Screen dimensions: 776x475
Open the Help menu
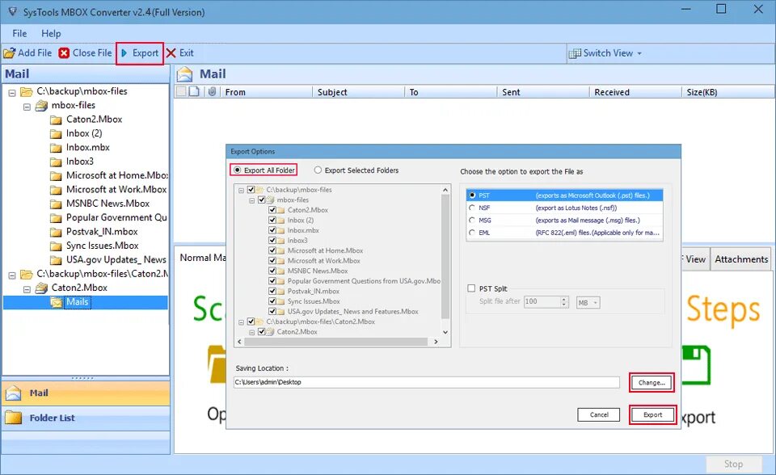click(51, 33)
